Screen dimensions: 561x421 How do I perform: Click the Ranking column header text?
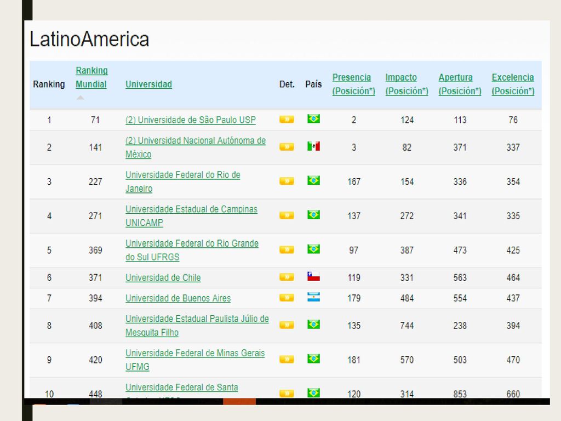tap(49, 84)
